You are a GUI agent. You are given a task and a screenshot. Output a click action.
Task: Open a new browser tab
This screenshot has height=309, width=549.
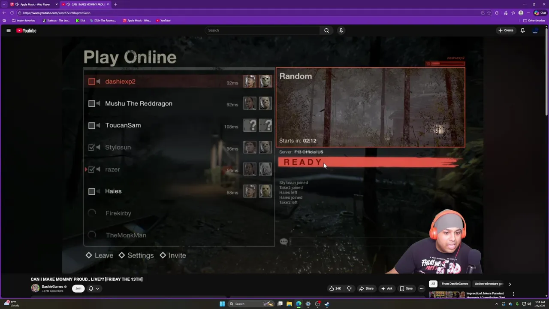115,4
